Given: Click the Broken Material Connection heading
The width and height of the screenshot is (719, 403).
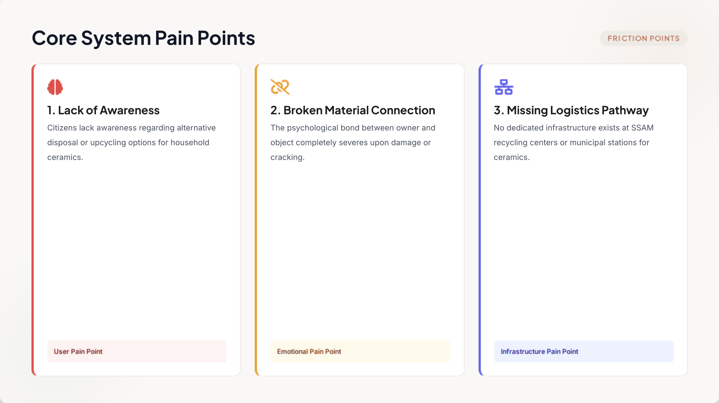Looking at the screenshot, I should click(353, 110).
